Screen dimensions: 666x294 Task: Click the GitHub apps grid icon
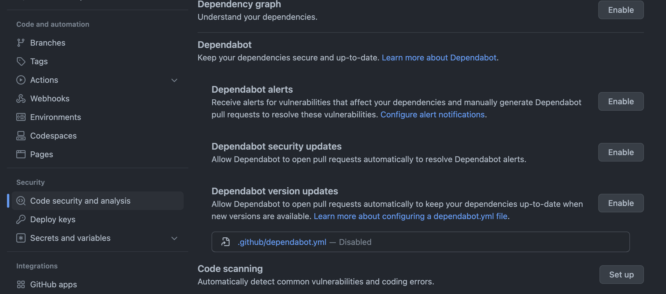coord(21,285)
